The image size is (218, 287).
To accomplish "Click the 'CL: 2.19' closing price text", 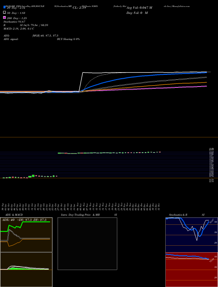I will pos(79,8).
